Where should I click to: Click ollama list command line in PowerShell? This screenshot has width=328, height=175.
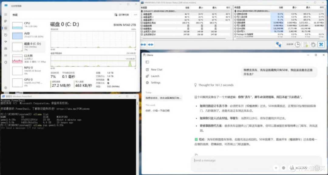[x=25, y=114]
